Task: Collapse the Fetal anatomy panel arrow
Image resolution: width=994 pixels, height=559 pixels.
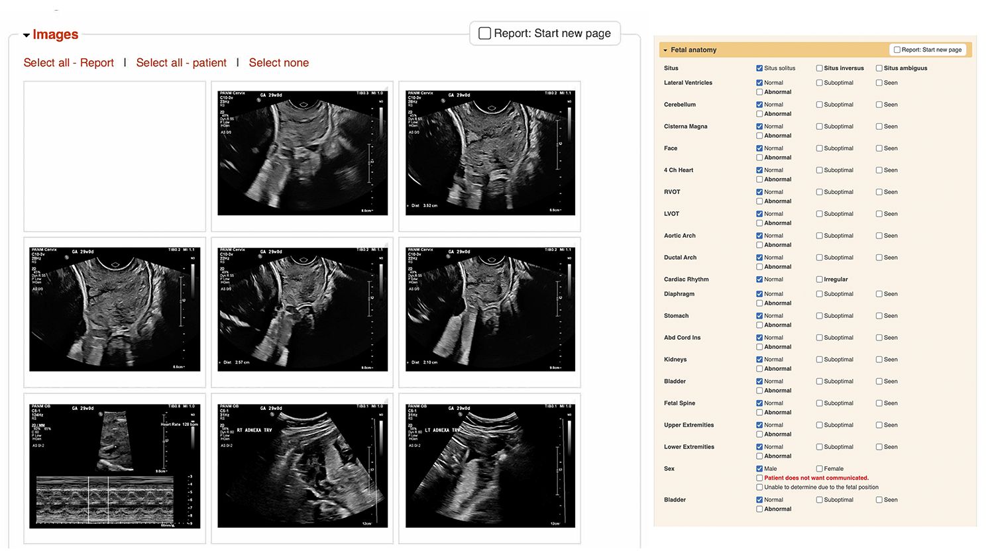Action: 665,50
